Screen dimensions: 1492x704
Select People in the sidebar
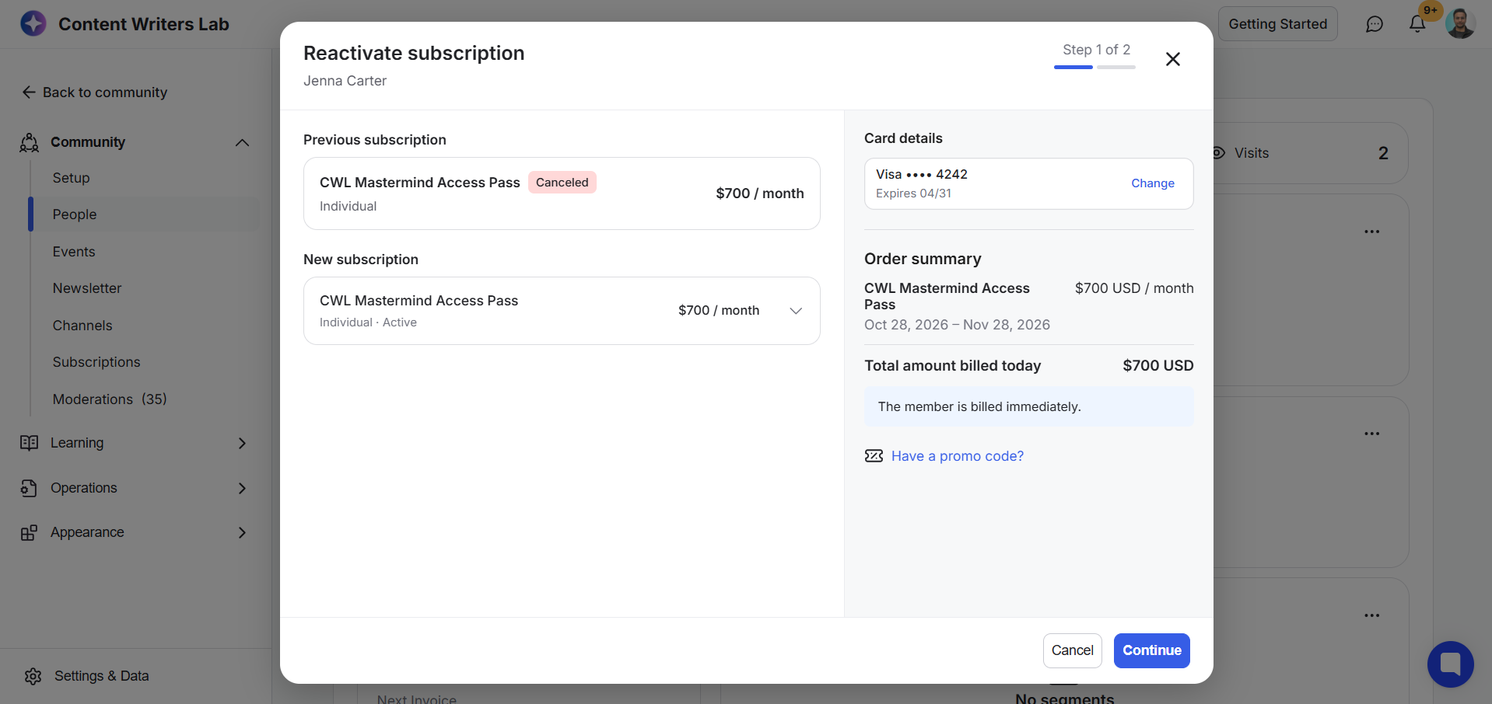[x=75, y=214]
